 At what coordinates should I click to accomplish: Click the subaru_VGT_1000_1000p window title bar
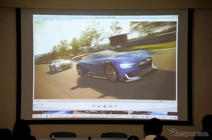[105, 17]
